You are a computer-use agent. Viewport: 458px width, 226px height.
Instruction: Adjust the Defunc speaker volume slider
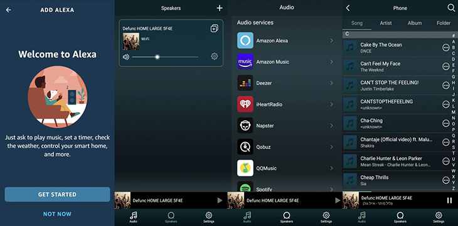tap(165, 57)
